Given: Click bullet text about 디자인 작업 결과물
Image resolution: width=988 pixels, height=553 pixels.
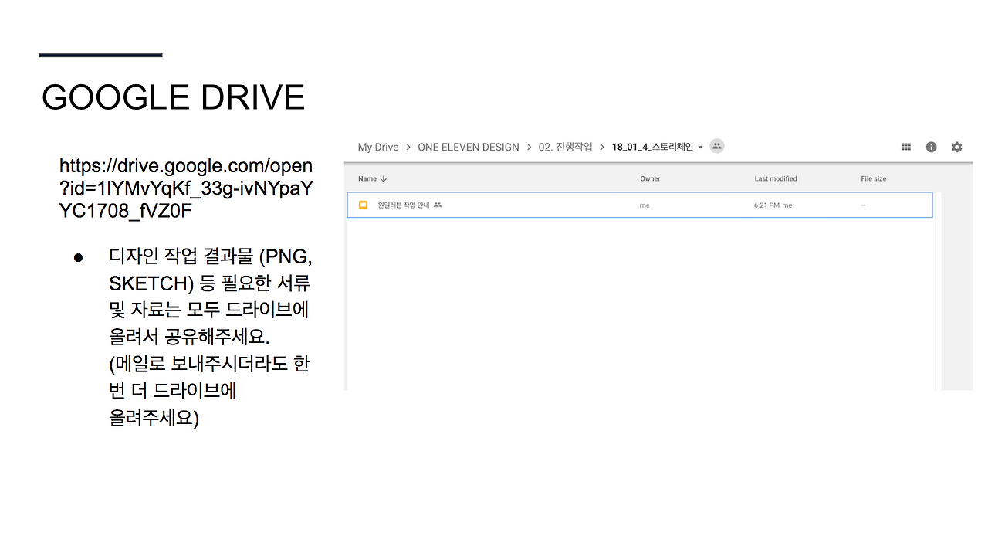Looking at the screenshot, I should click(x=209, y=338).
